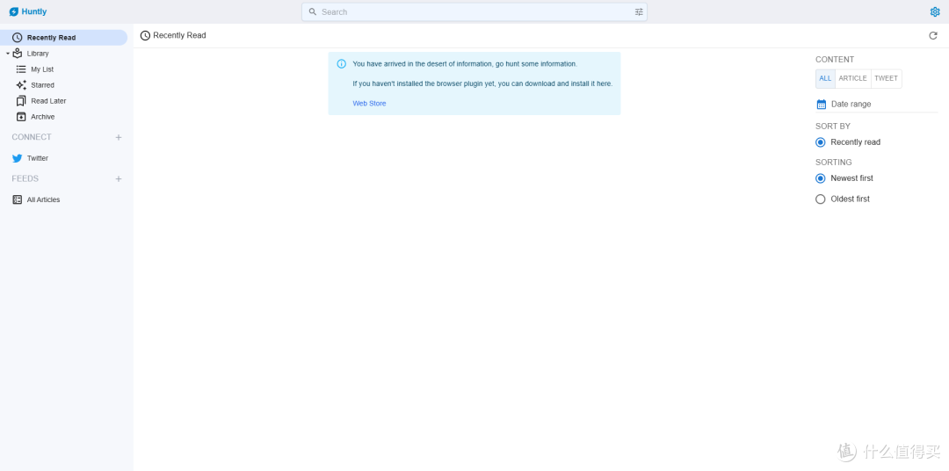Click the CONTENT heading

click(835, 60)
